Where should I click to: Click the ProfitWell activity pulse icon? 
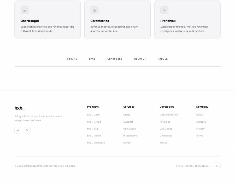164,10
